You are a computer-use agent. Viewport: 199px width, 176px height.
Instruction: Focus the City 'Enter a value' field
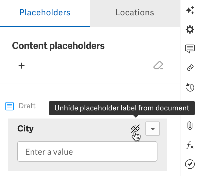click(87, 151)
